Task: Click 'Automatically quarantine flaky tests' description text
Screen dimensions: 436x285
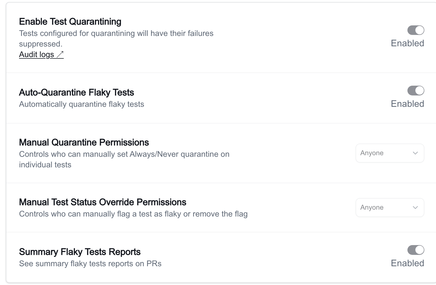Action: point(81,104)
